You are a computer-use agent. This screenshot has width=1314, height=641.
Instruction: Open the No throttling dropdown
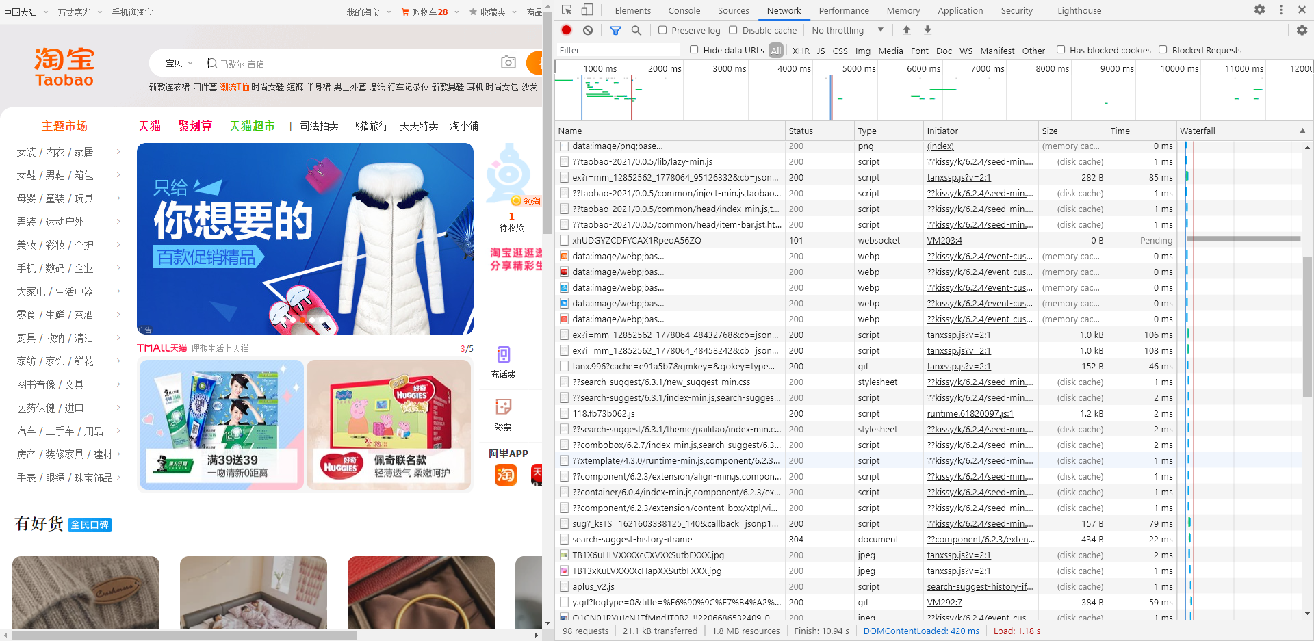pos(847,30)
